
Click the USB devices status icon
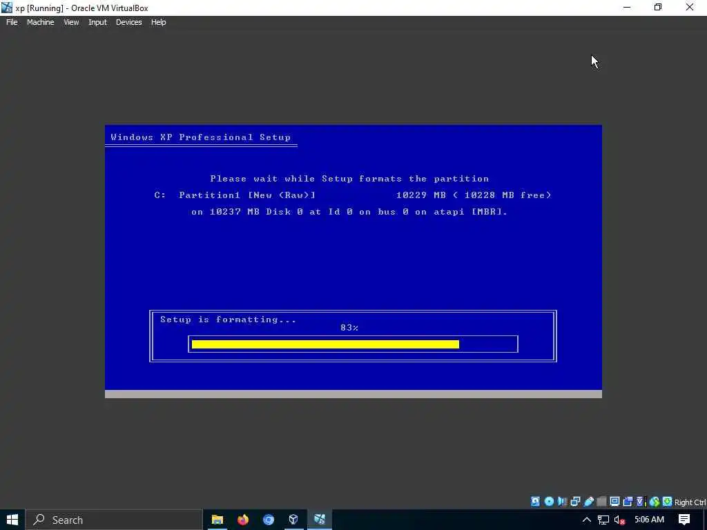(588, 502)
